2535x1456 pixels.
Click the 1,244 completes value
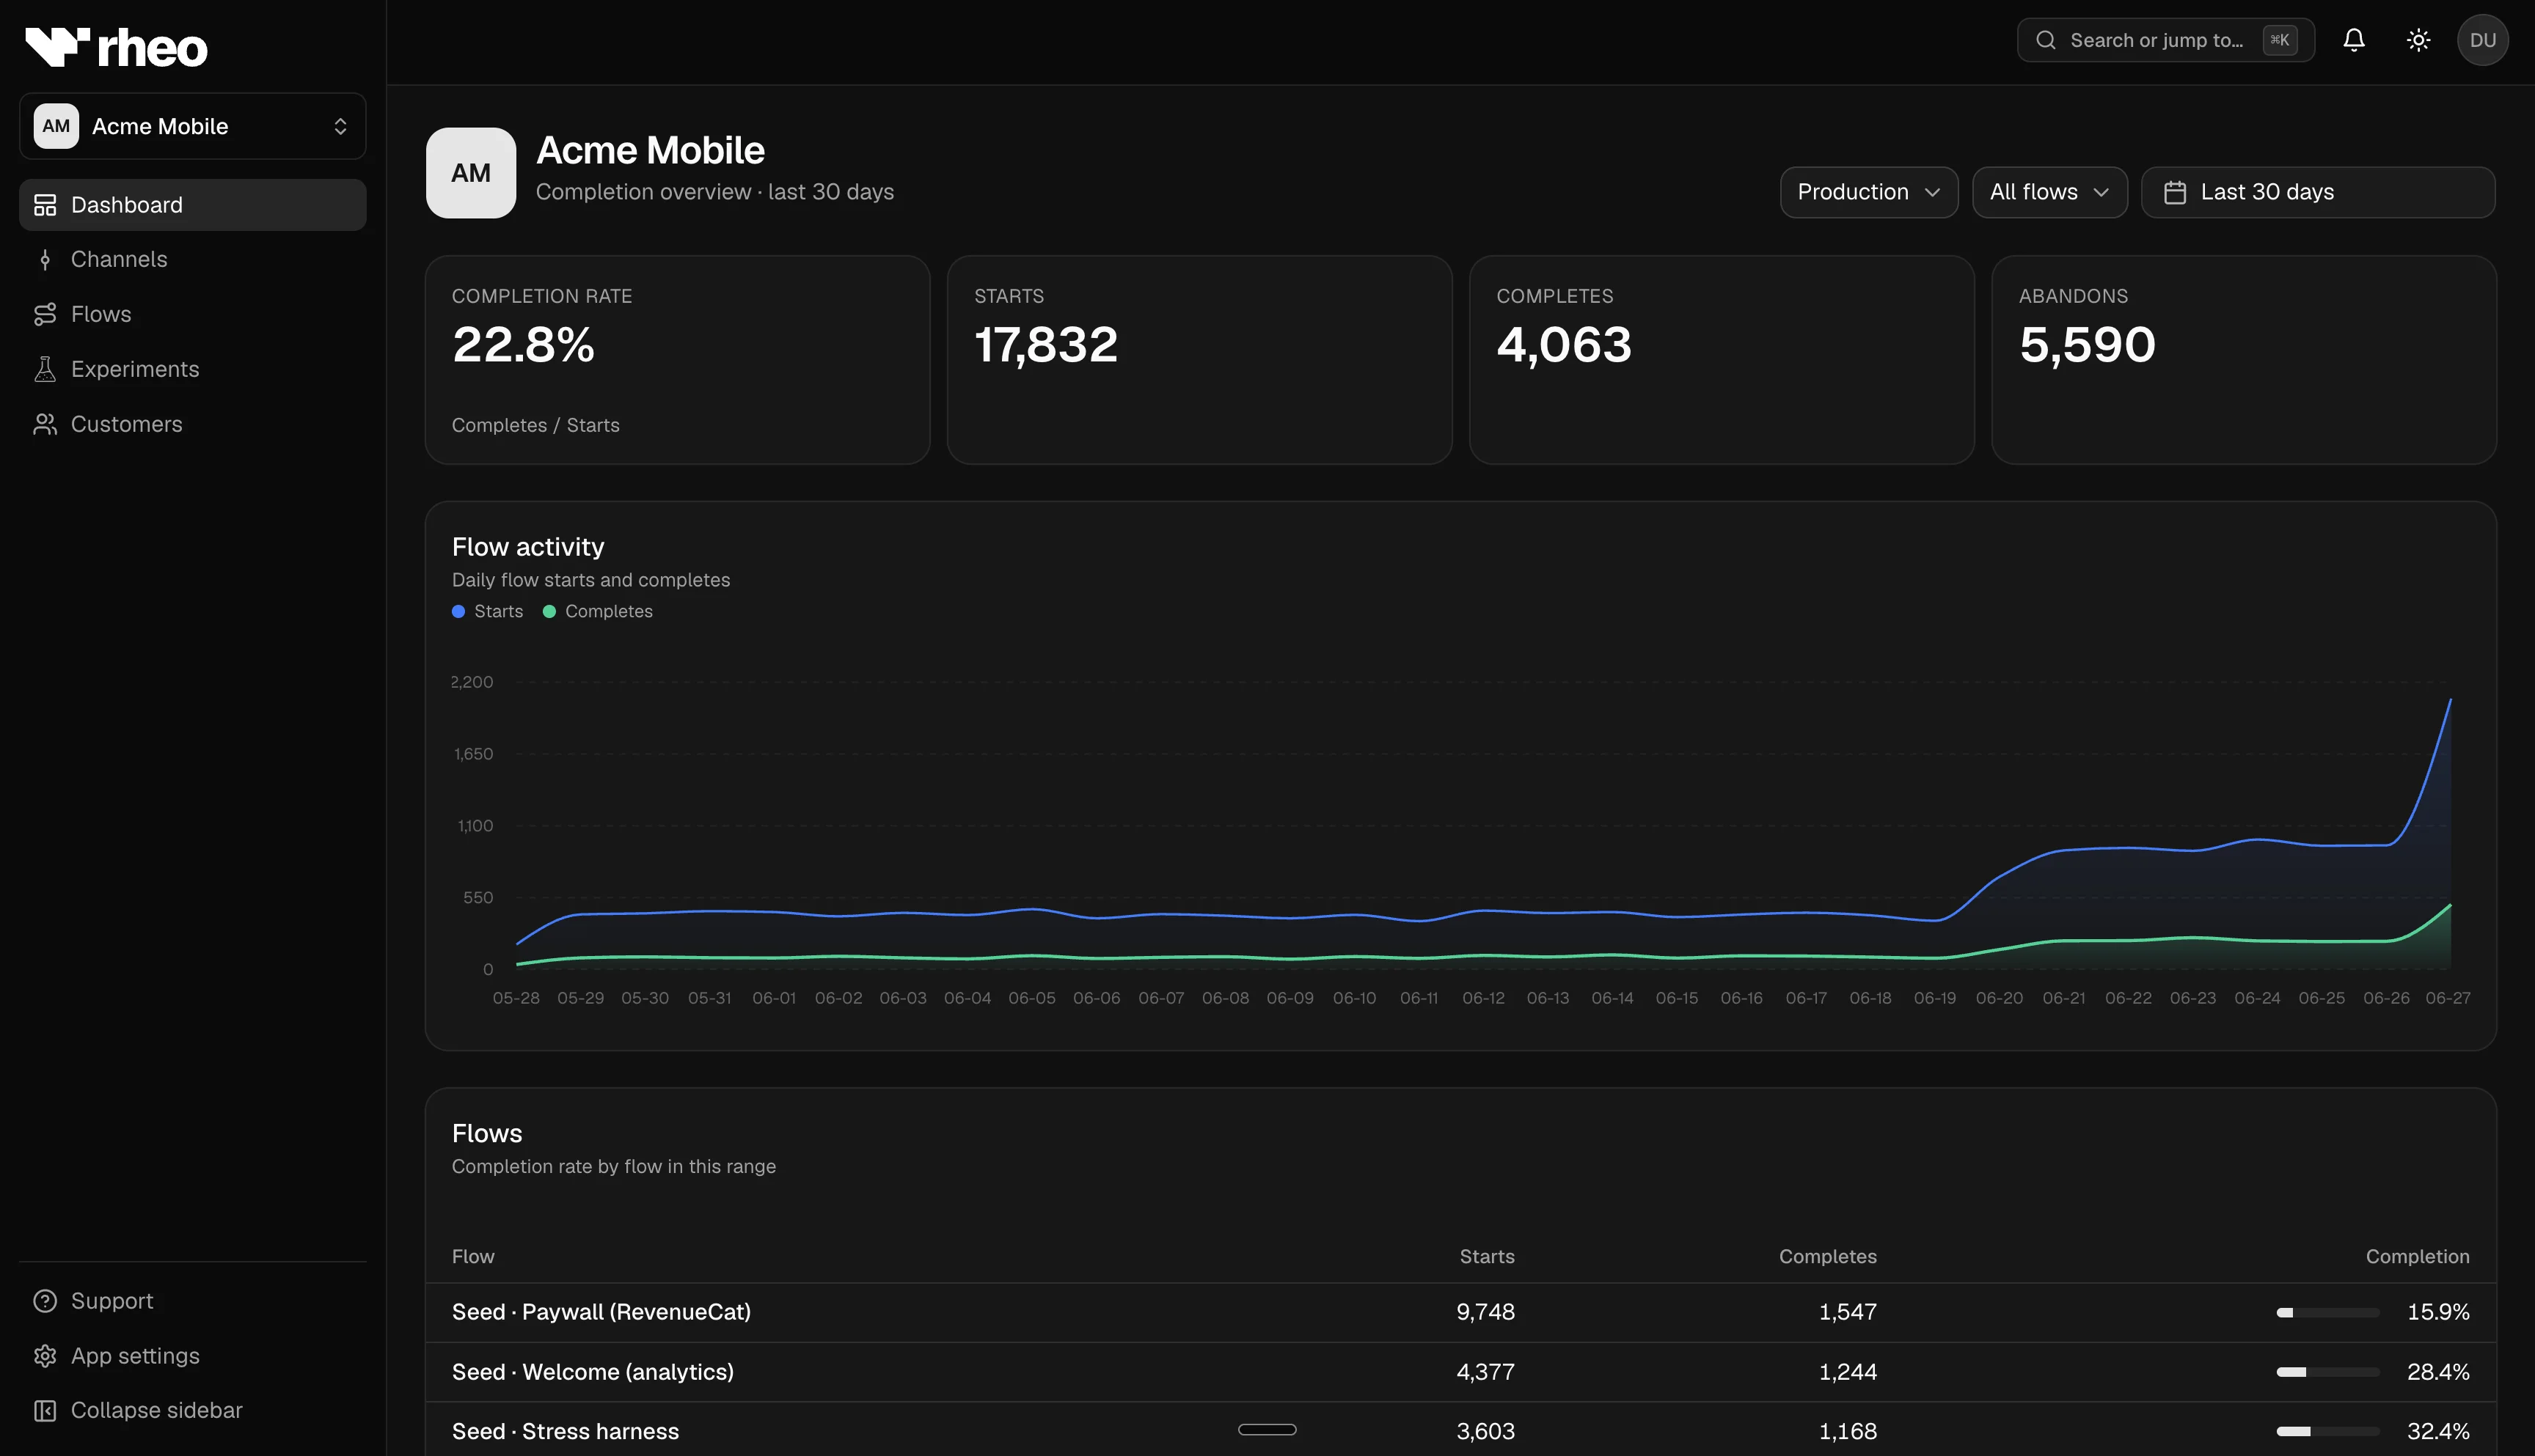click(x=1848, y=1372)
